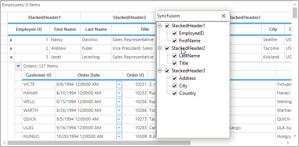Select the Tacoma city cell
Viewport: 299px width, 147px height.
(273, 49)
